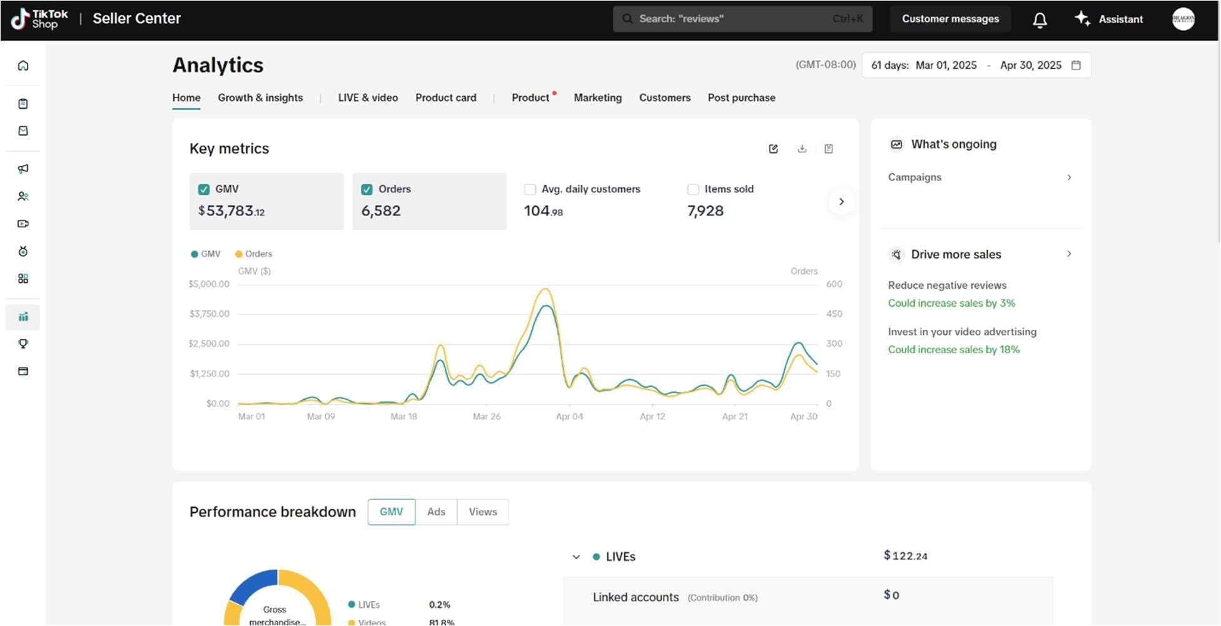Open the profile avatar menu

click(x=1183, y=19)
